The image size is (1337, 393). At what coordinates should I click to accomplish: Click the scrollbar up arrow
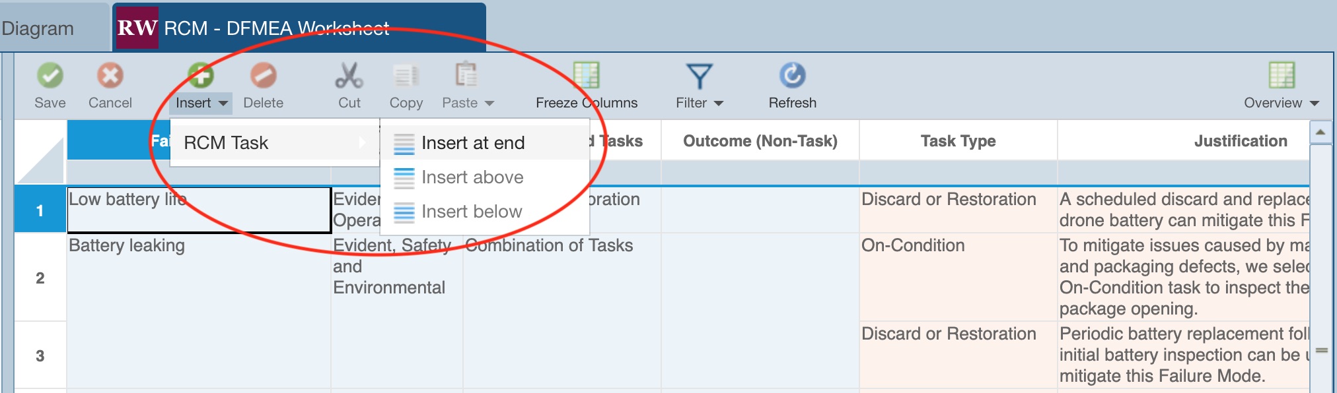[1320, 133]
